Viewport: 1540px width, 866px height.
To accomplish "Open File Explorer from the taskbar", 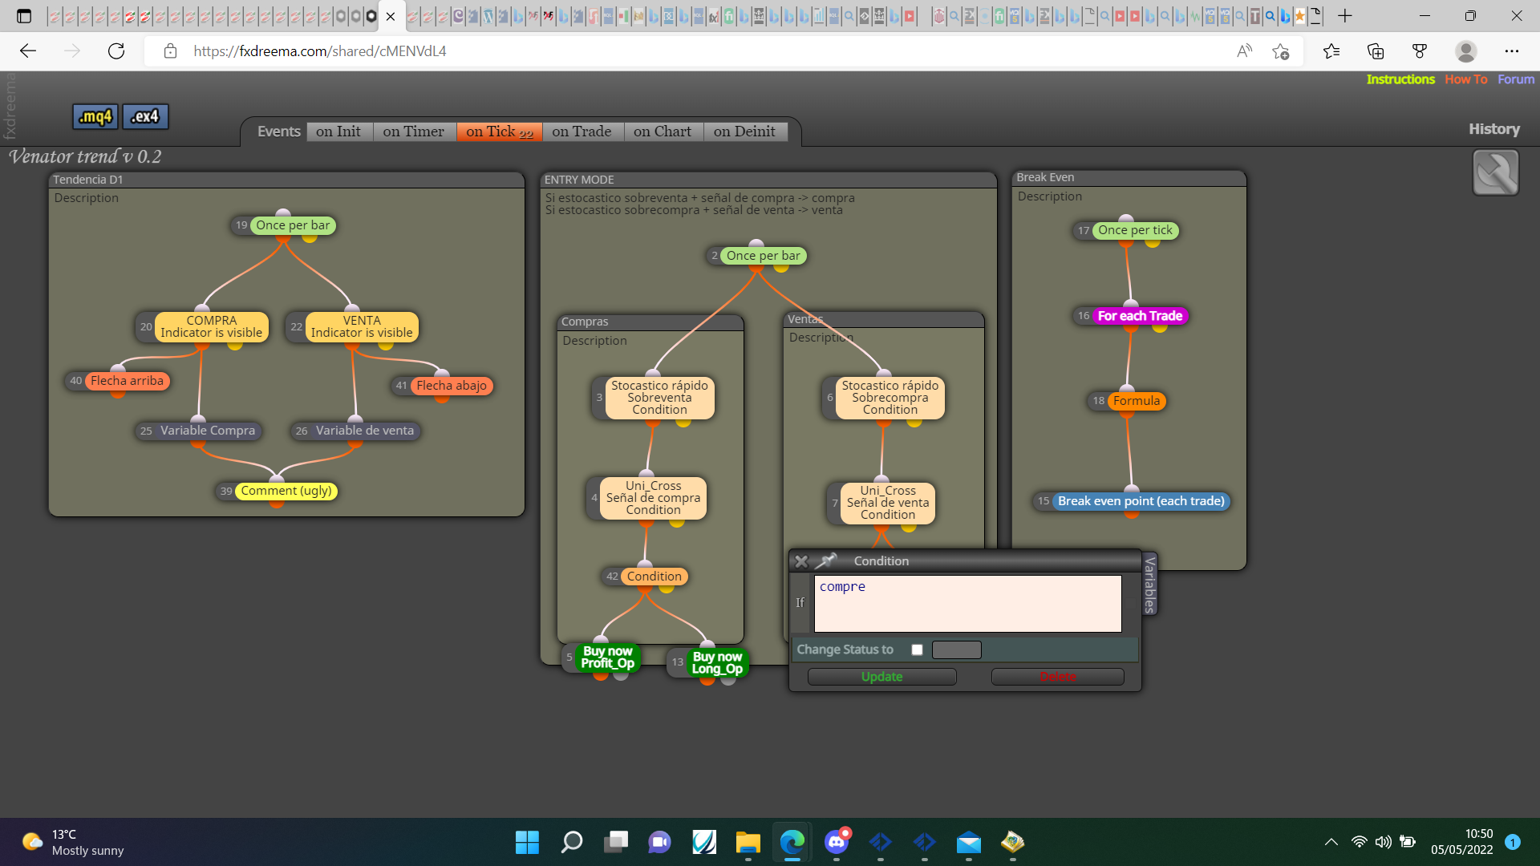I will point(748,842).
